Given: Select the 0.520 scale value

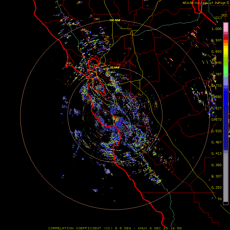Looking at the screenshot, I should click(x=216, y=131).
